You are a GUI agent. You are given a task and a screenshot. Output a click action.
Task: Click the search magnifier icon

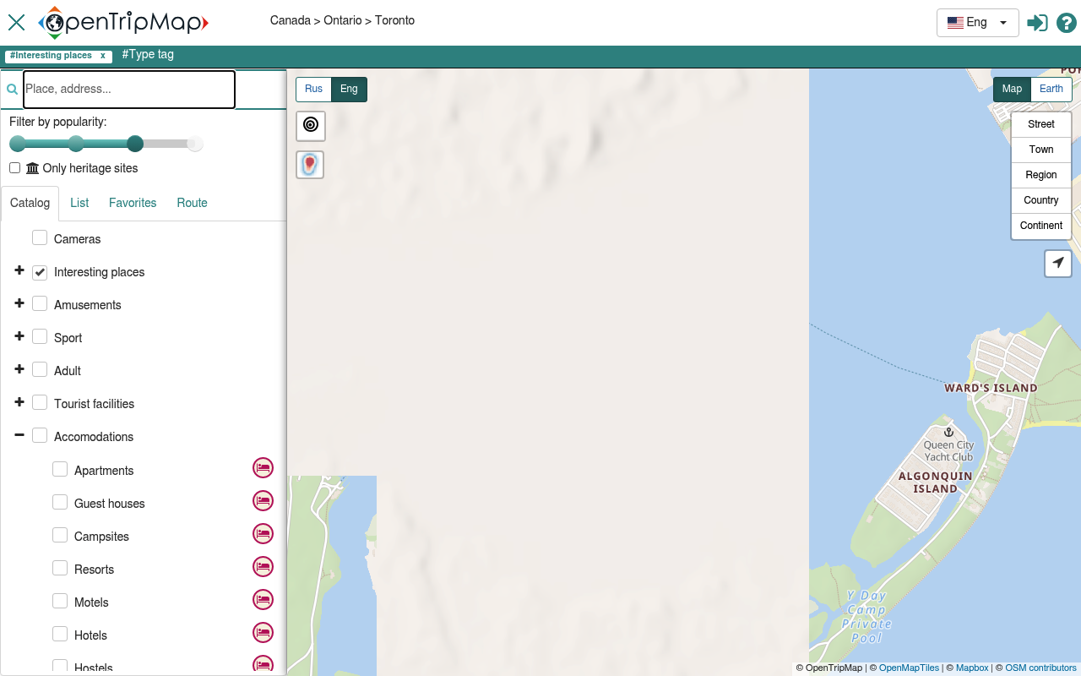point(12,89)
